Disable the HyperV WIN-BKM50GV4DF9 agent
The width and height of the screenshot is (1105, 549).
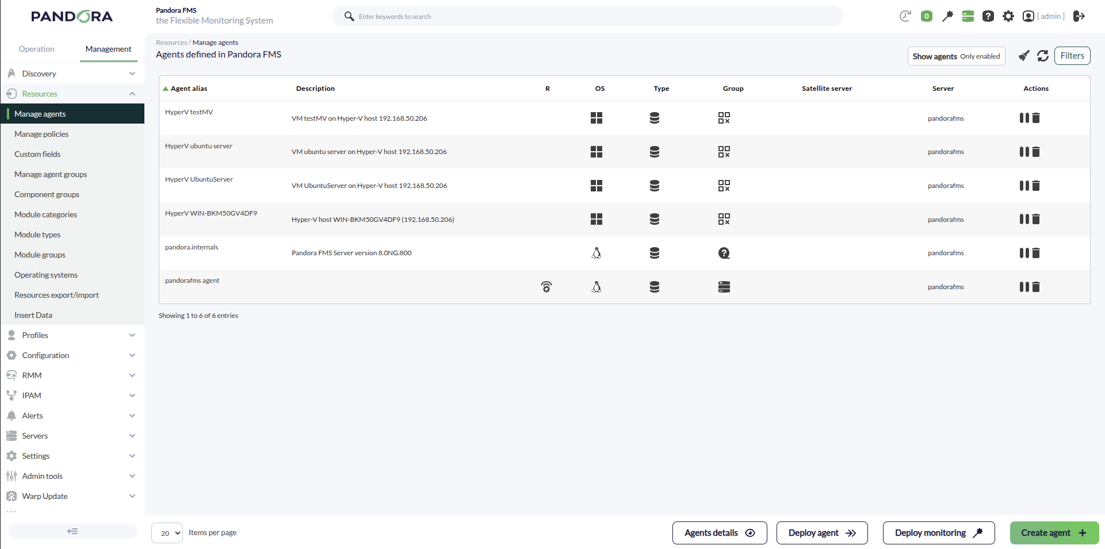coord(1024,219)
